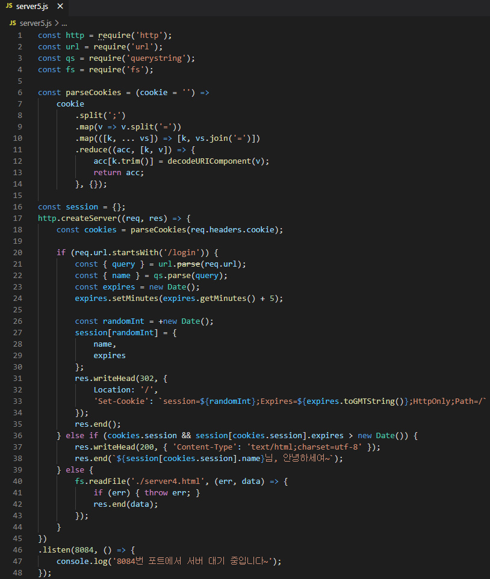Click qs.parse(query) on line 22

click(x=188, y=276)
